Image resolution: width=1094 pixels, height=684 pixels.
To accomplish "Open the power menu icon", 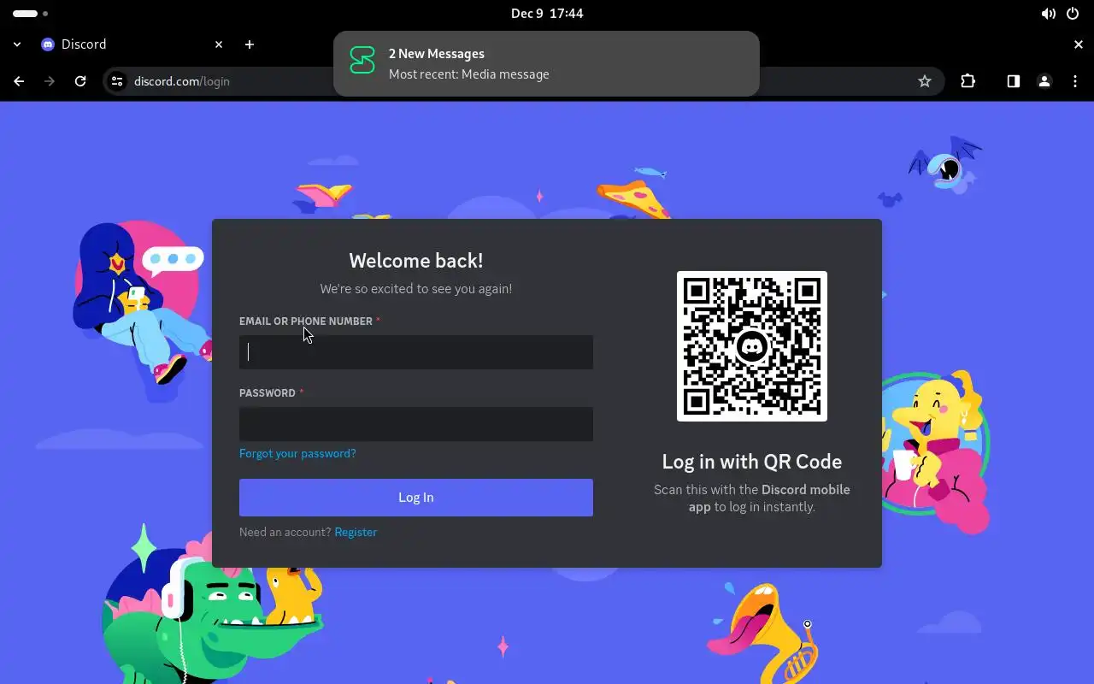I will point(1073,14).
